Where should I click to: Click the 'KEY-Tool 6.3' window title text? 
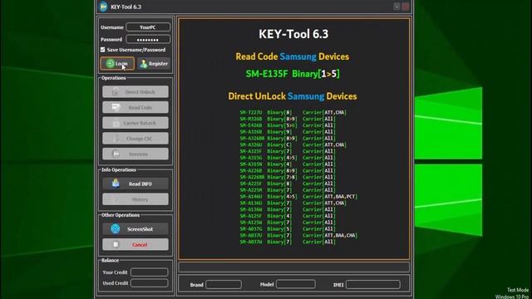click(126, 7)
